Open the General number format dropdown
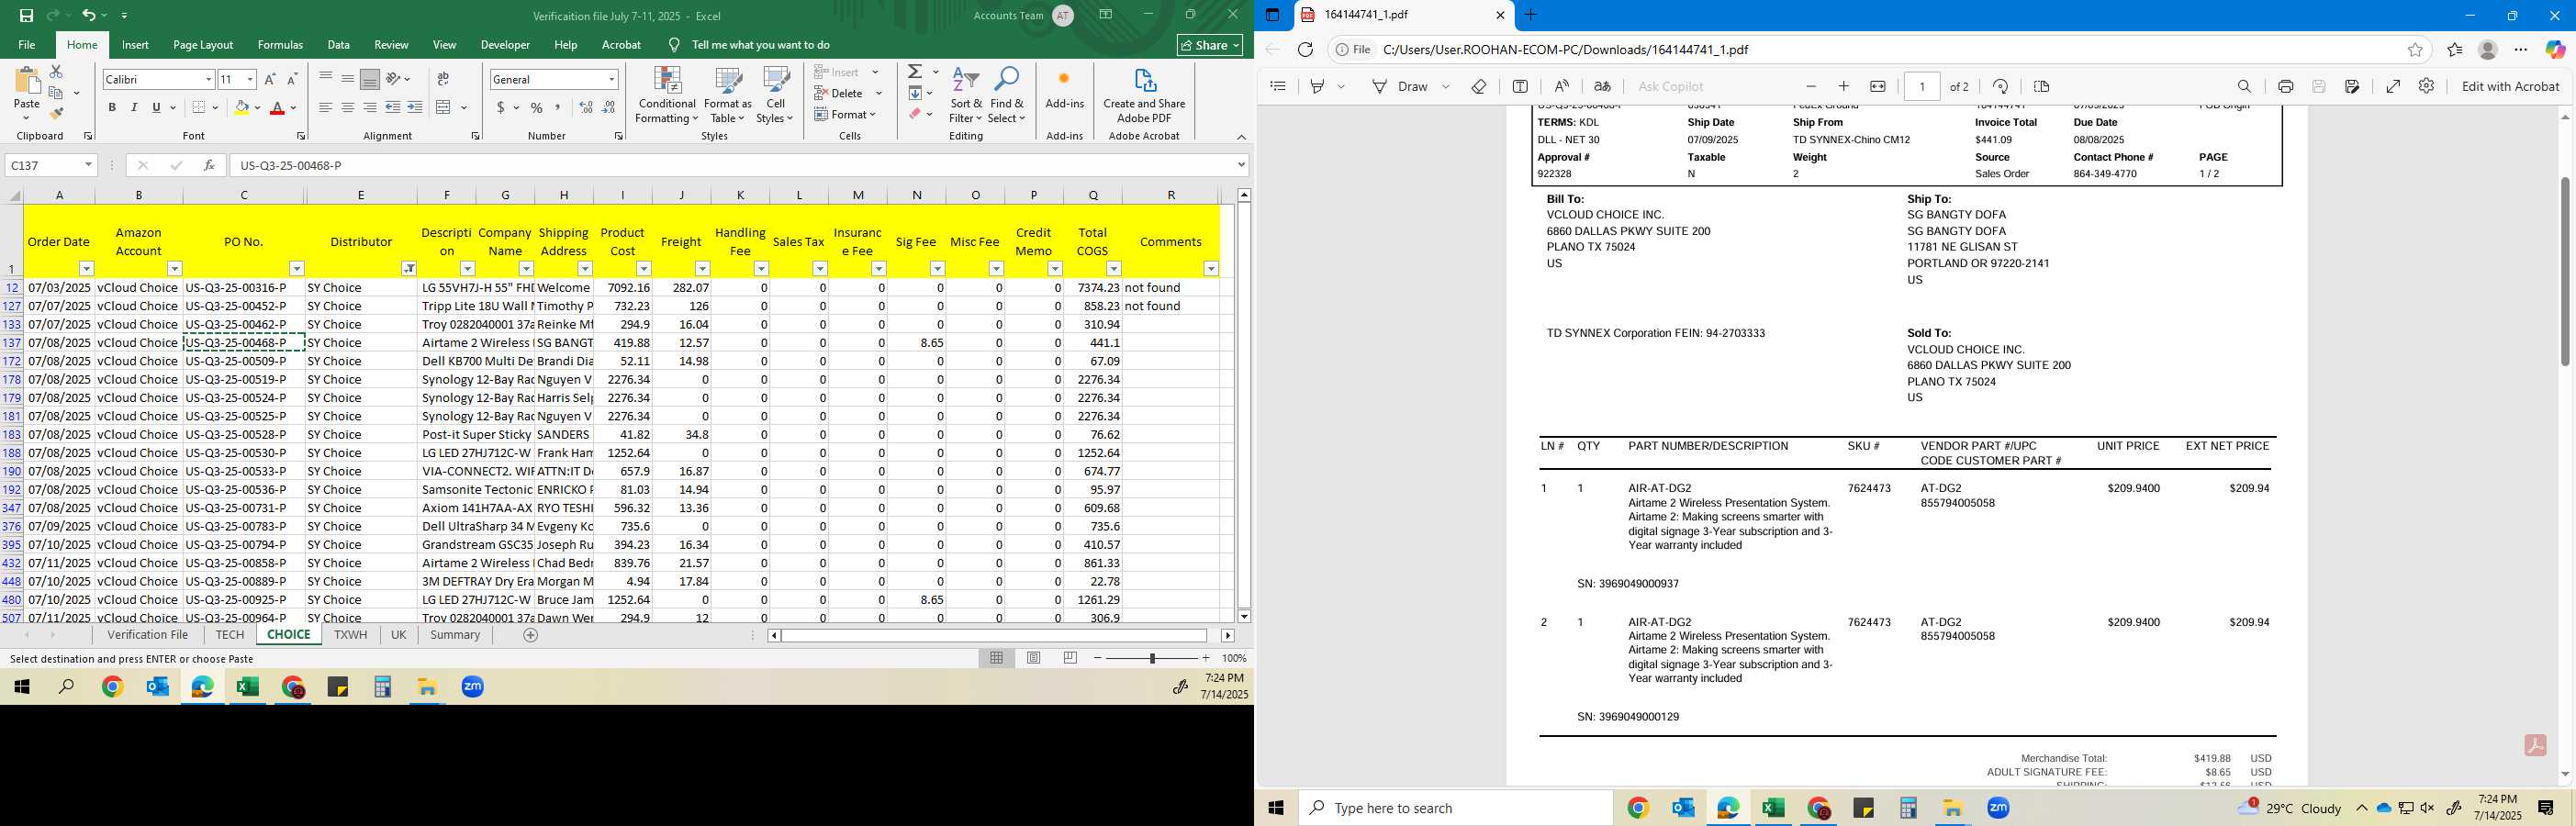 611,79
